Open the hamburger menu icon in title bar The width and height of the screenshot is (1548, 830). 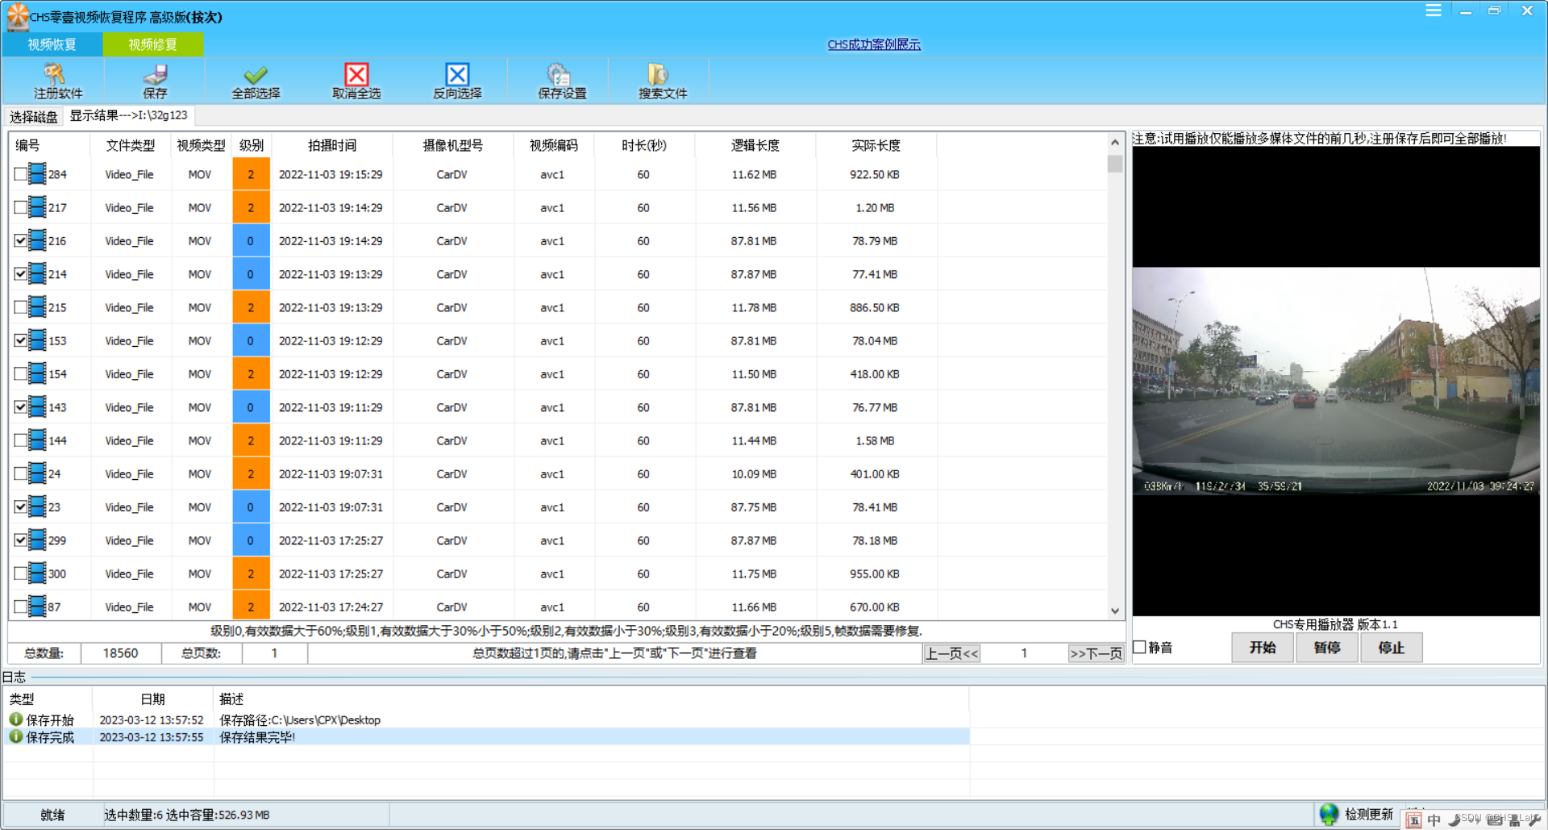click(1434, 10)
